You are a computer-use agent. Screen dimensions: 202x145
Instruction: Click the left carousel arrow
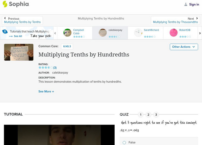coord(55,33)
